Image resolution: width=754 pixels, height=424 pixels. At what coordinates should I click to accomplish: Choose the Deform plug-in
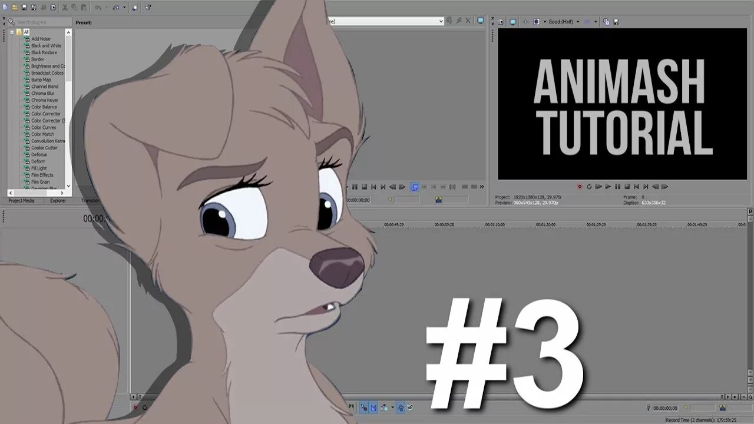pyautogui.click(x=38, y=161)
